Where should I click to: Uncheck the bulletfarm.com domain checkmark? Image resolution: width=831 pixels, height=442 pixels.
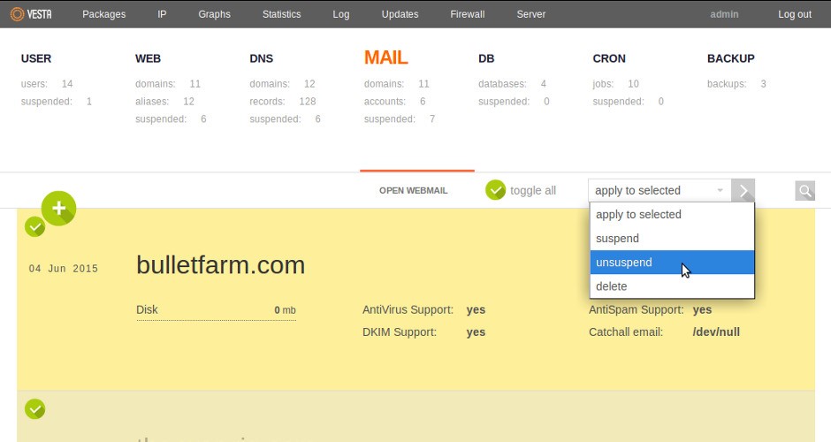click(x=35, y=227)
